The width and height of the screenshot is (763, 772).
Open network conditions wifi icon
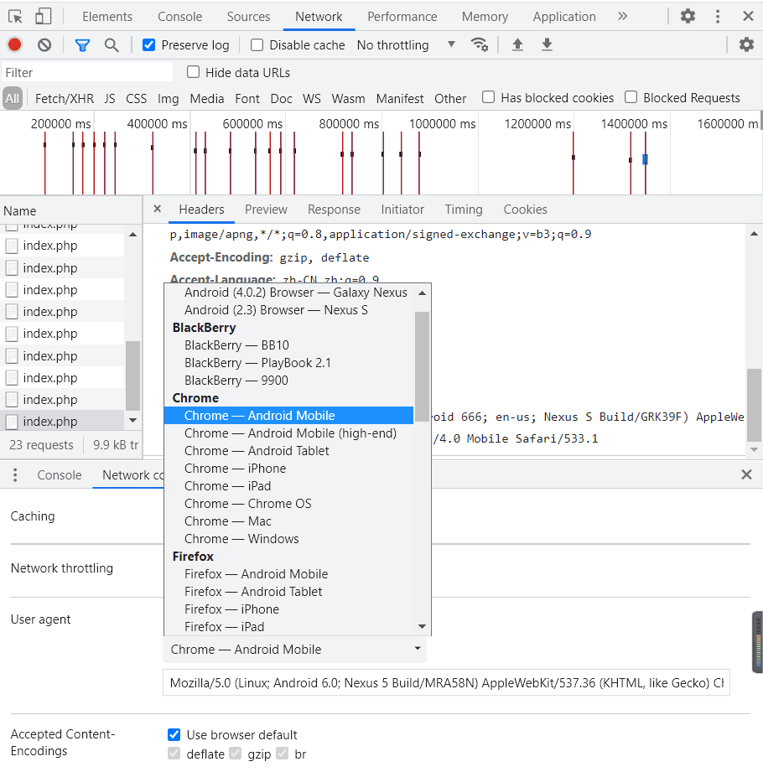[480, 44]
